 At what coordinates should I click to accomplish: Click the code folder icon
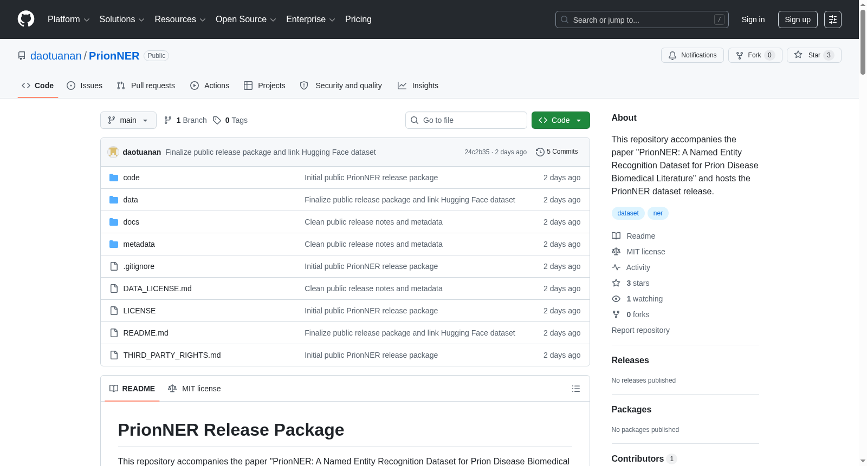pos(114,178)
